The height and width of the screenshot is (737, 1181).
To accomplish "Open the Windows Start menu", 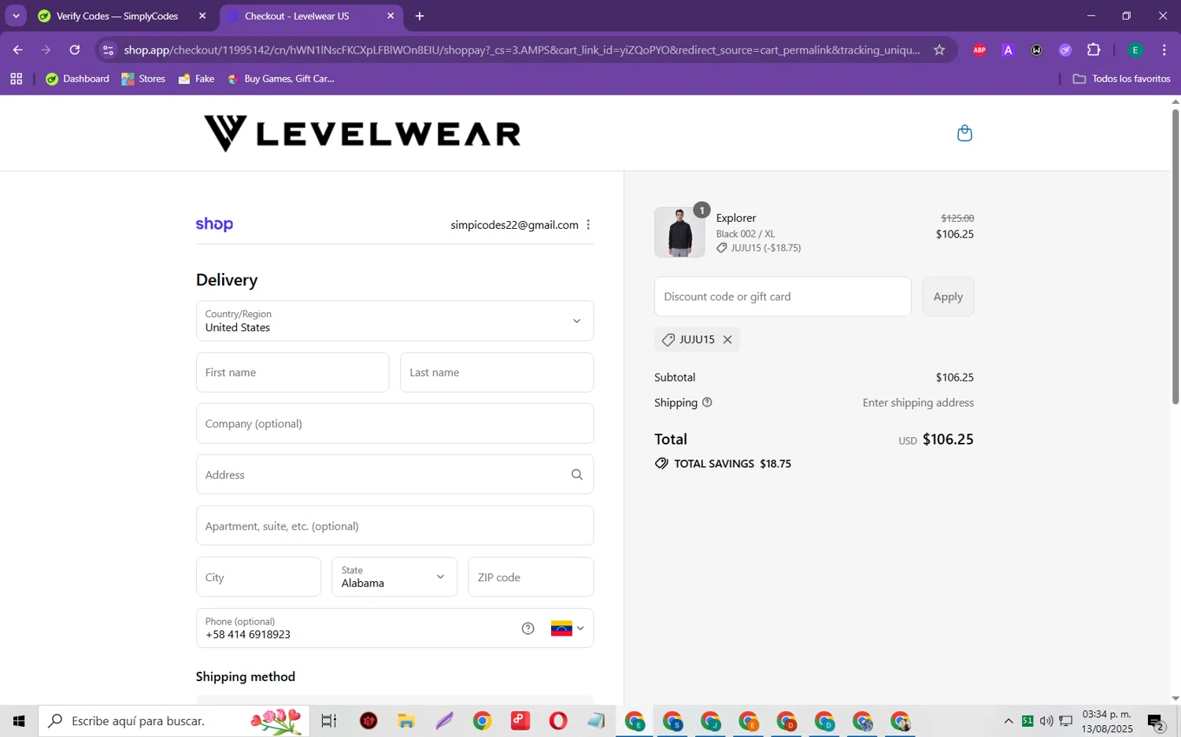I will pyautogui.click(x=19, y=720).
